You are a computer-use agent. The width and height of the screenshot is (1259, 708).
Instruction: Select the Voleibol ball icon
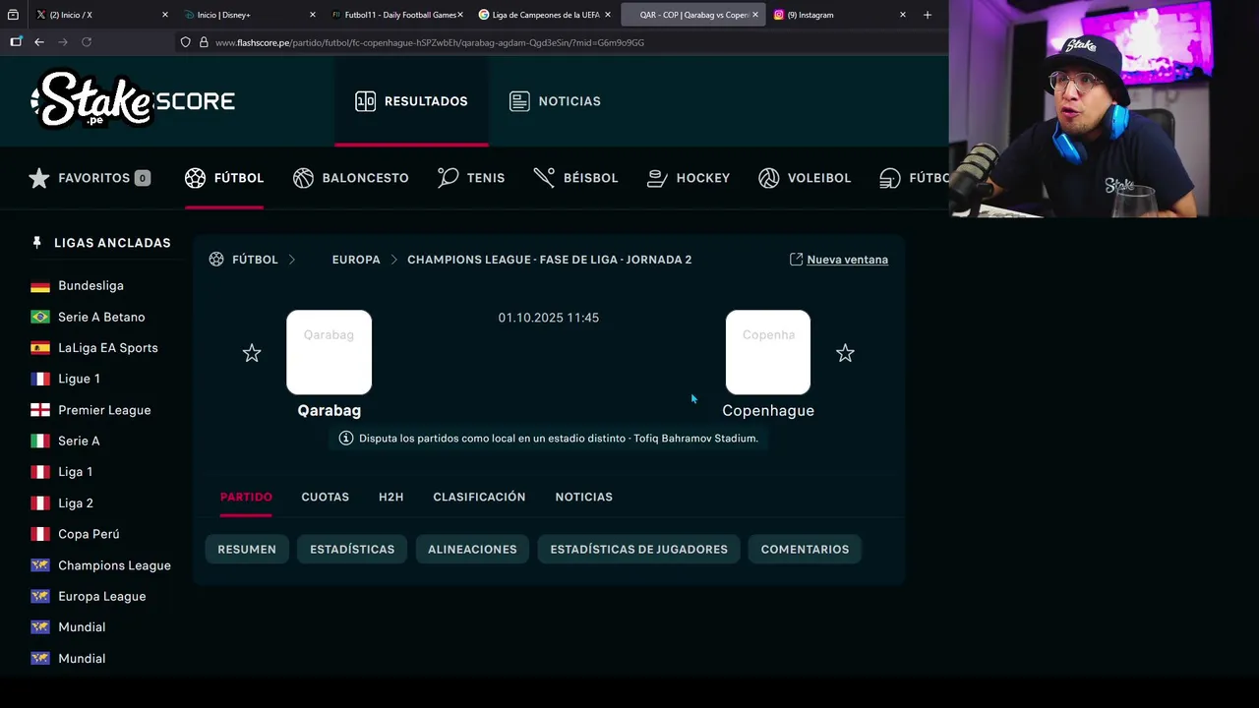[769, 178]
